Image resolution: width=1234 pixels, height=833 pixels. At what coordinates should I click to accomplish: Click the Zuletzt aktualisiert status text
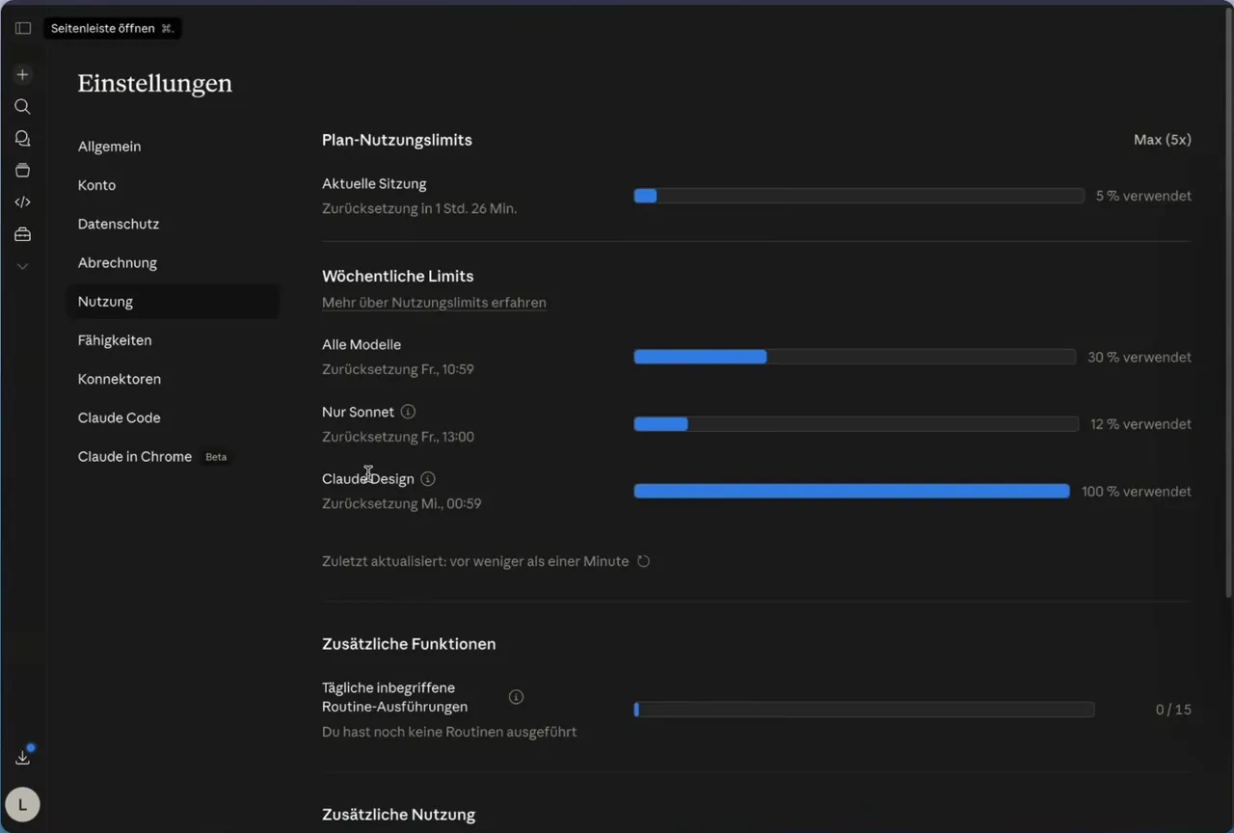point(475,561)
